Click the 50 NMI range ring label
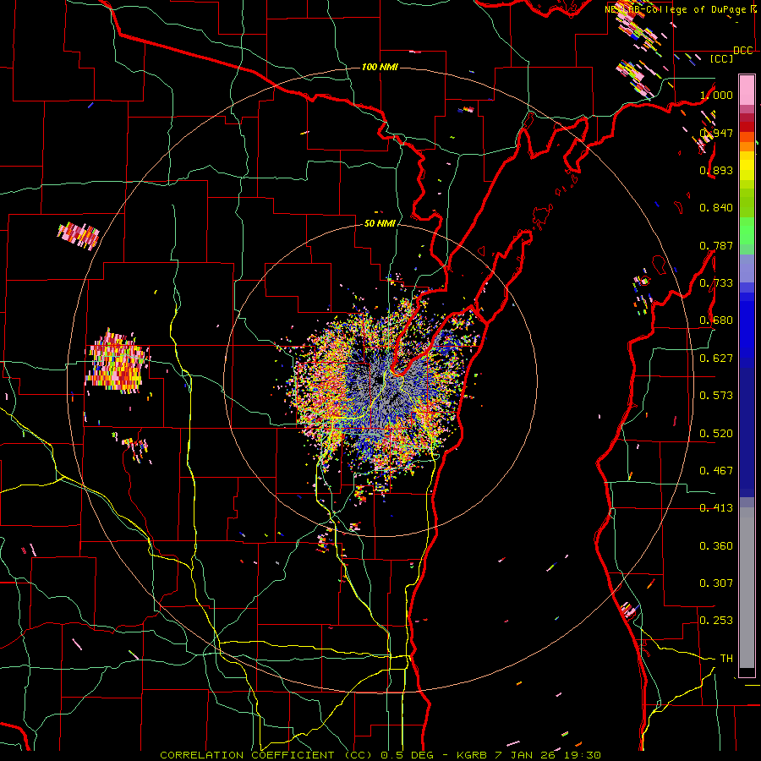Image resolution: width=761 pixels, height=761 pixels. point(380,224)
